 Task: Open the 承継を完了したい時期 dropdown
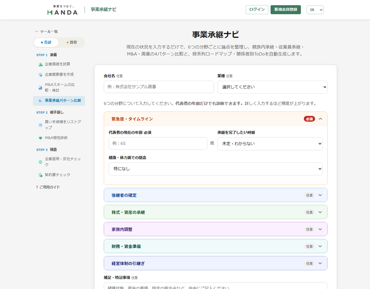(270, 143)
